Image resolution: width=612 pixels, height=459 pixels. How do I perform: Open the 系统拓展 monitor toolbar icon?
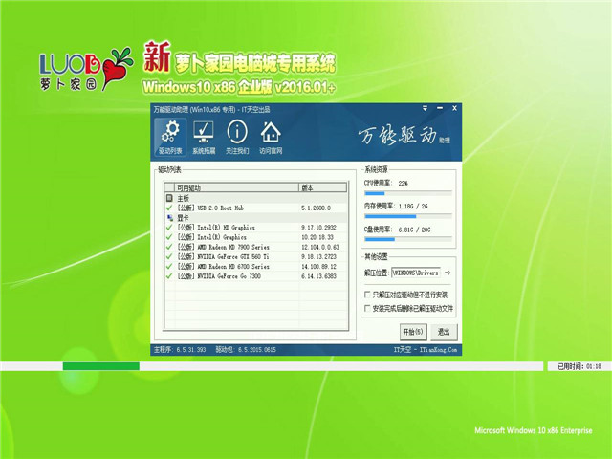click(204, 138)
